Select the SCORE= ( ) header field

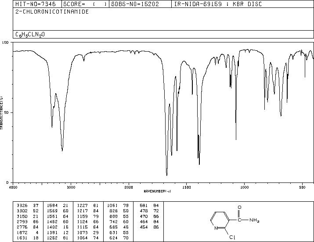[85, 4]
